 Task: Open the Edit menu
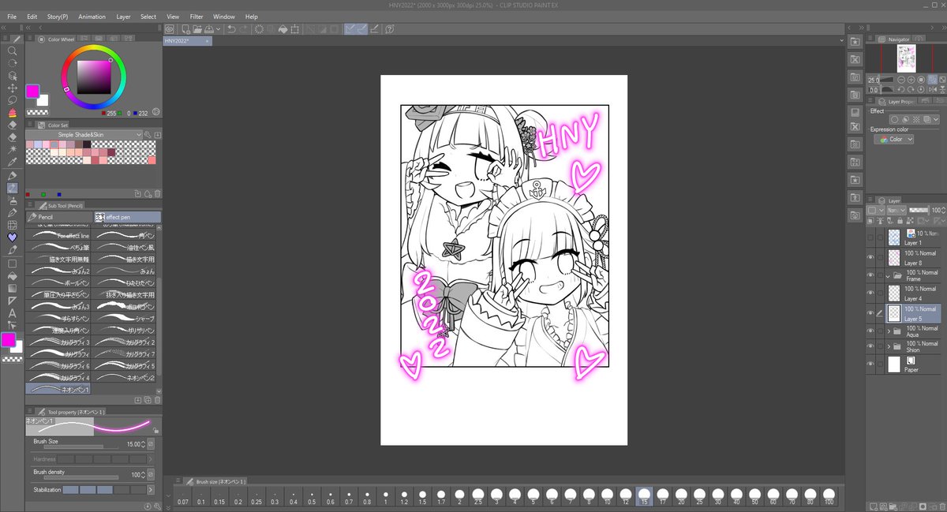point(32,16)
